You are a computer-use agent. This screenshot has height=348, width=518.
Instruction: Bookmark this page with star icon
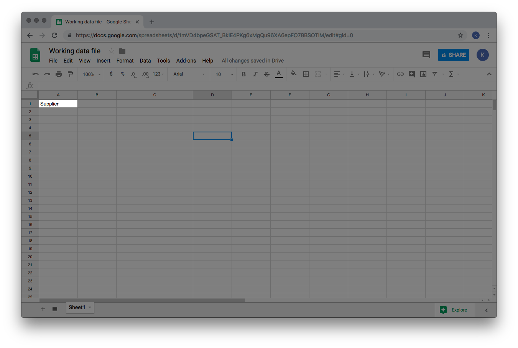pyautogui.click(x=460, y=35)
